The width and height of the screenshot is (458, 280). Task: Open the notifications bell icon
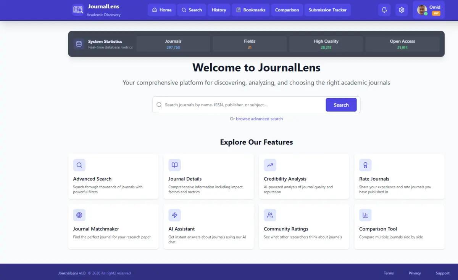384,10
